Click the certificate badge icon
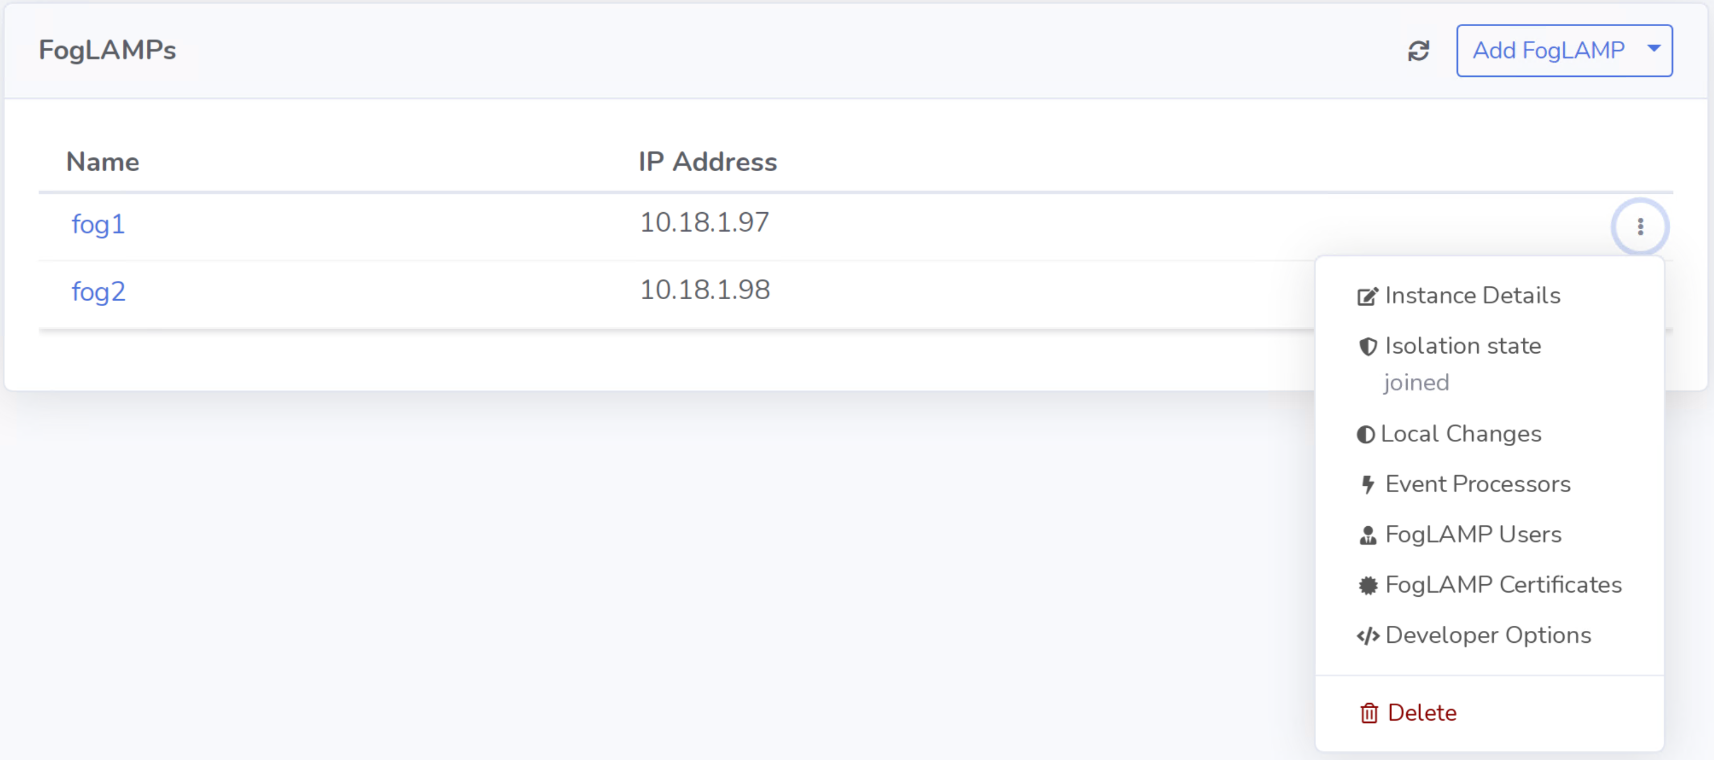The width and height of the screenshot is (1714, 760). [1367, 585]
